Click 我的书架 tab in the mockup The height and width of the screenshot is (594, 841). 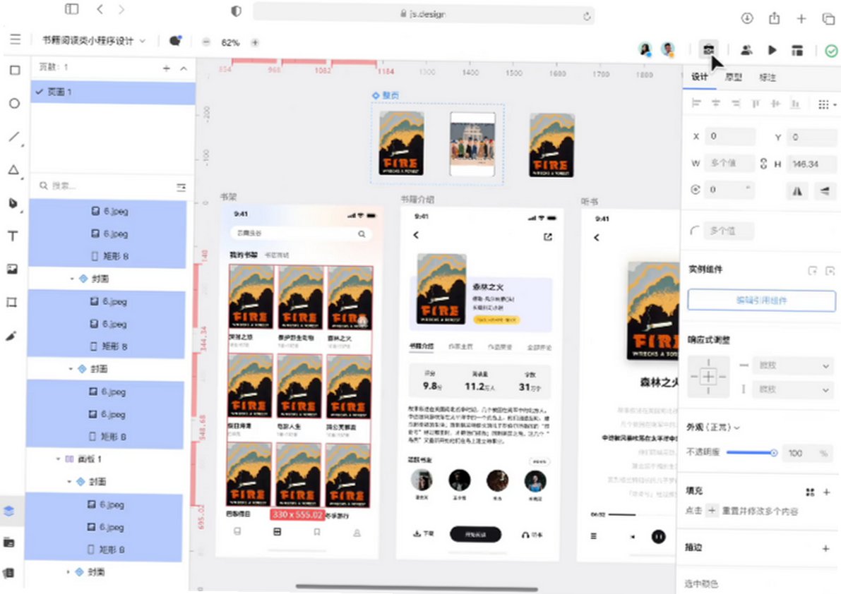click(244, 255)
